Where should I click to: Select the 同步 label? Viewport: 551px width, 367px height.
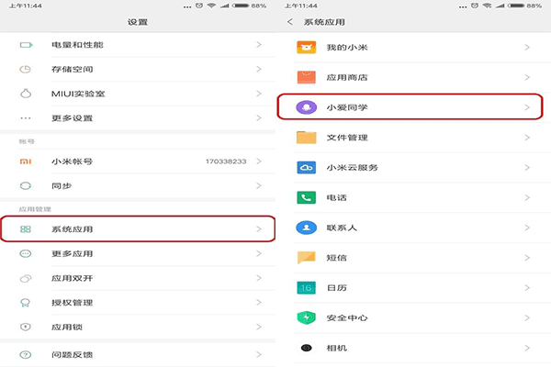(x=62, y=185)
